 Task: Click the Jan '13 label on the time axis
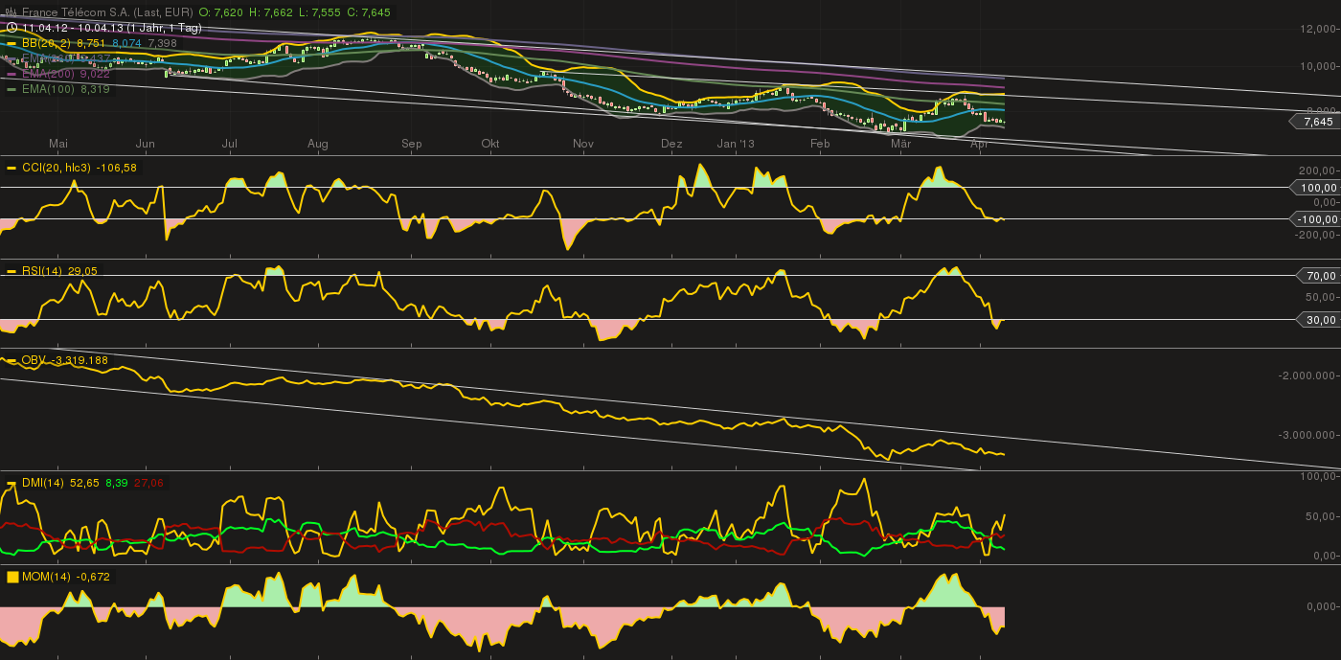pos(737,144)
